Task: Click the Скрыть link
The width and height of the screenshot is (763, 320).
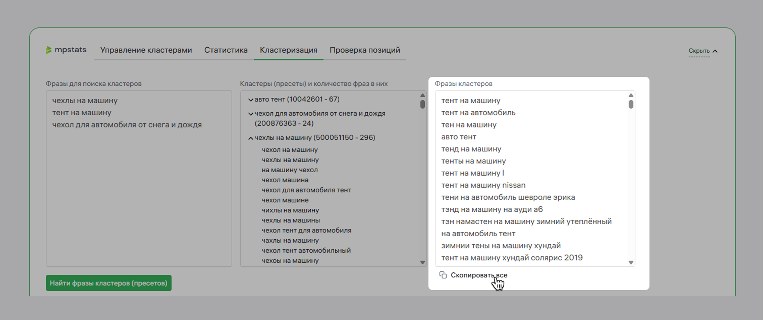Action: point(699,51)
